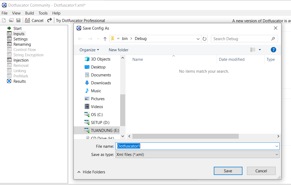Open the Build menu
This screenshot has height=185, width=291.
pyautogui.click(x=29, y=13)
